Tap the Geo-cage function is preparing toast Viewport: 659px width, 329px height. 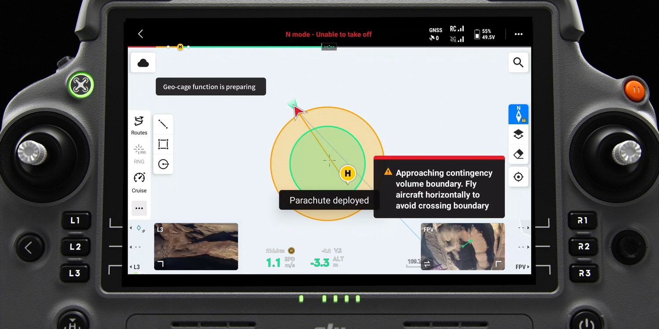[x=211, y=86]
